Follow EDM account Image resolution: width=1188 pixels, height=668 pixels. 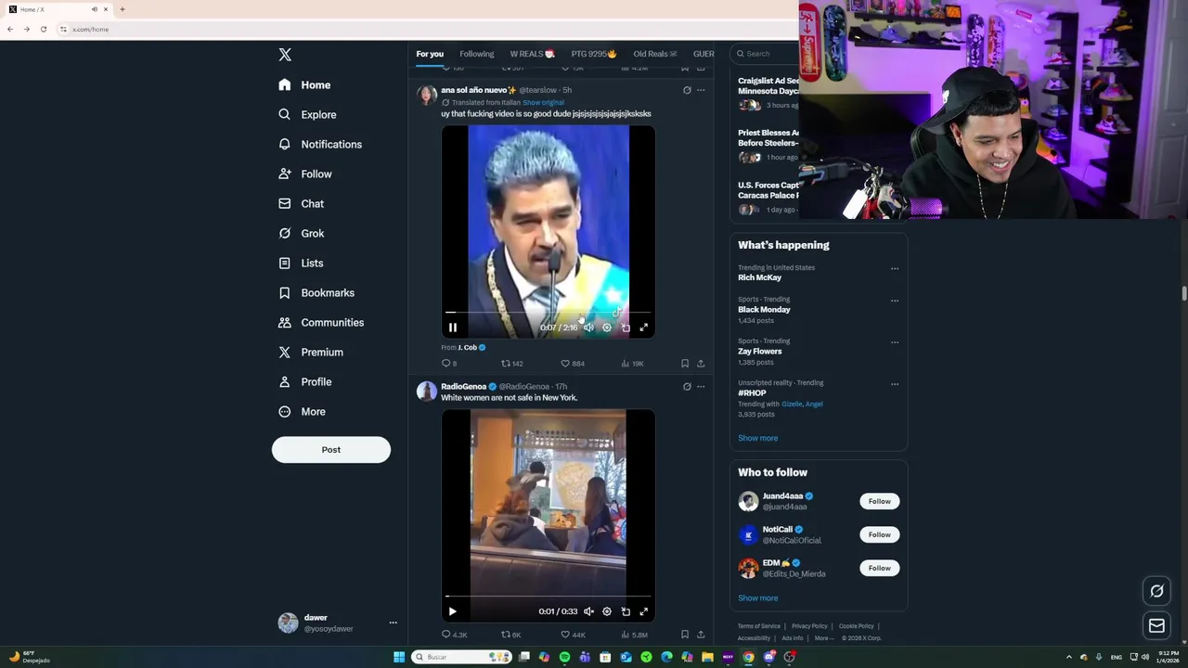tap(879, 568)
